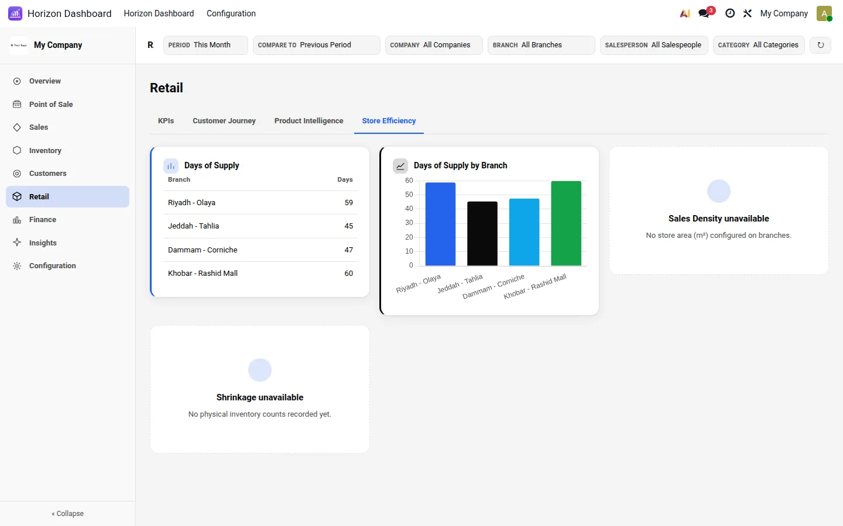Select the Store Efficiency tab
This screenshot has width=843, height=526.
click(389, 121)
